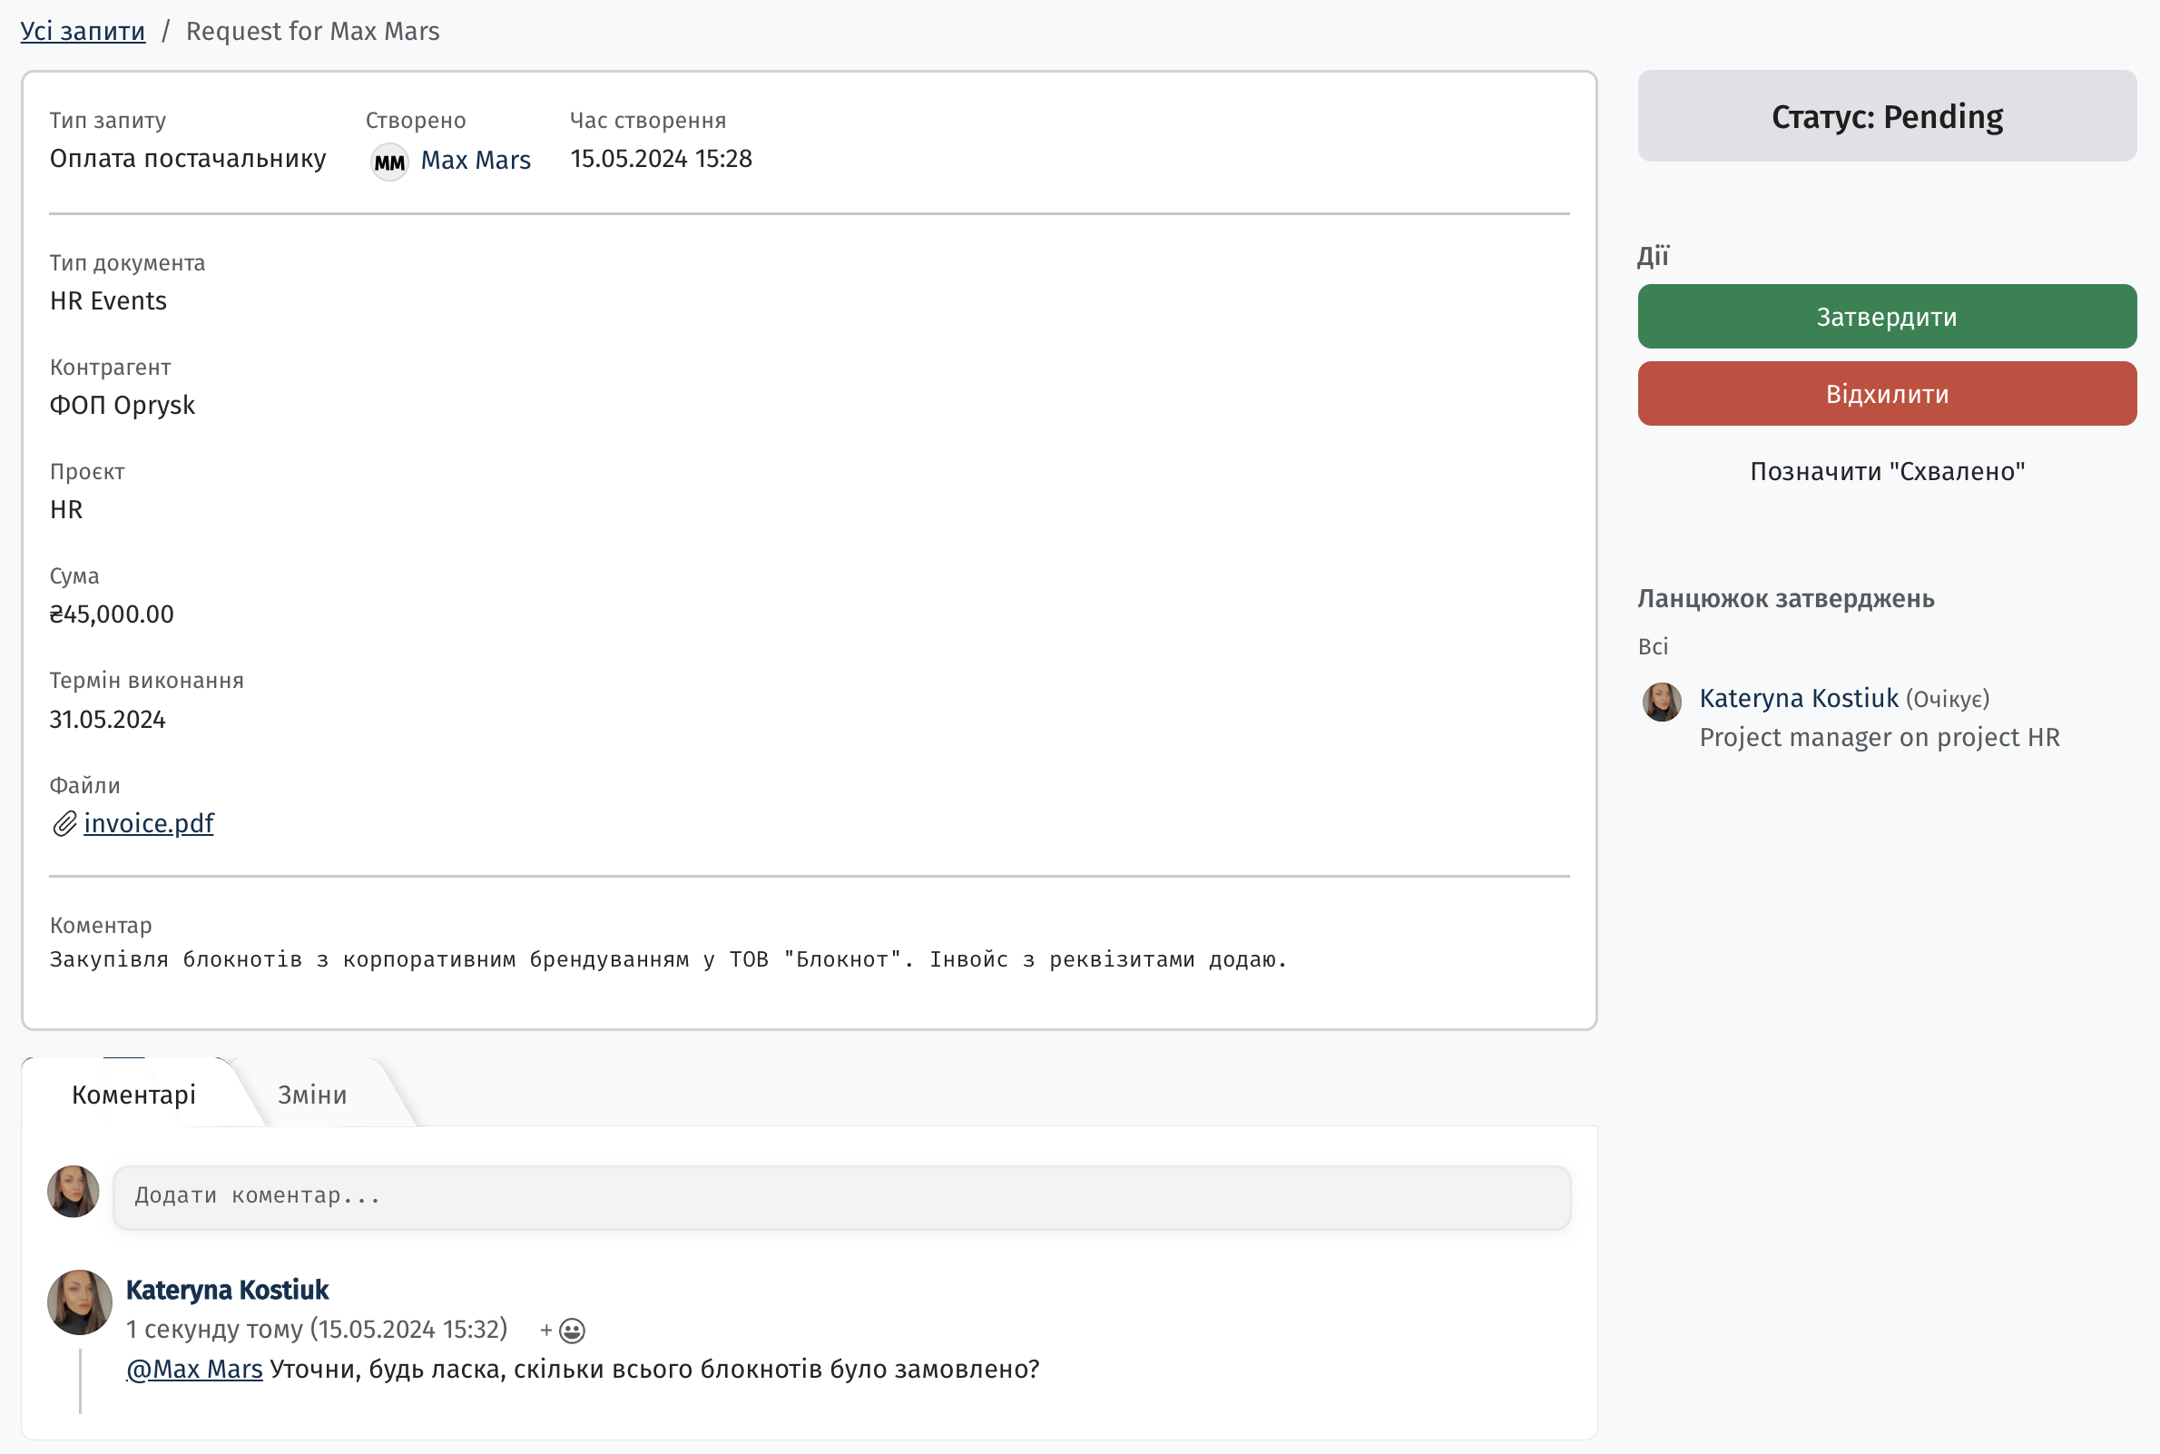Viewport: 2160px width, 1454px height.
Task: Click the 'Статус: Pending' status badge
Action: [1887, 116]
